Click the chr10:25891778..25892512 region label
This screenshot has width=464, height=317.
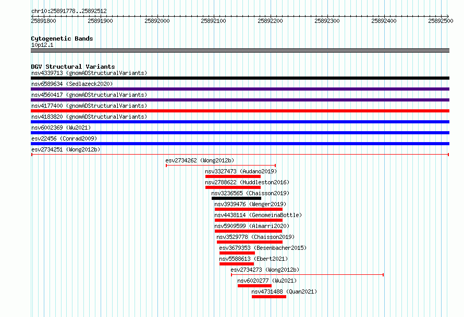(69, 11)
